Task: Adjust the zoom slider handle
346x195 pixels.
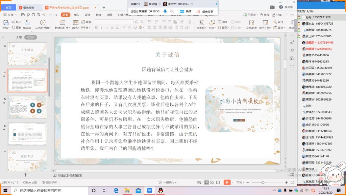Action: 263,182
